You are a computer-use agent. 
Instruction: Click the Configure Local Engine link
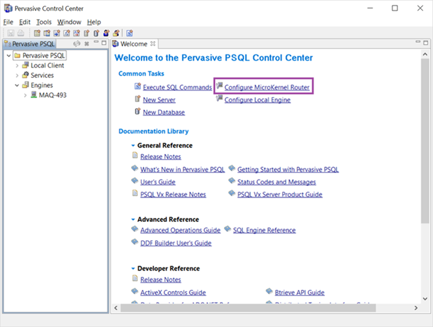click(258, 100)
